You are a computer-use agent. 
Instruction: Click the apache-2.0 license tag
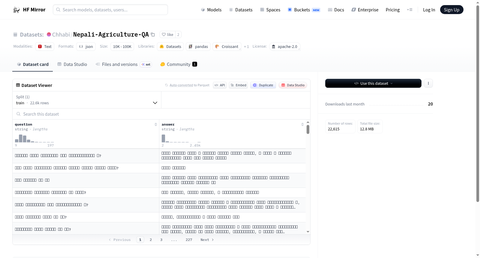tap(284, 46)
